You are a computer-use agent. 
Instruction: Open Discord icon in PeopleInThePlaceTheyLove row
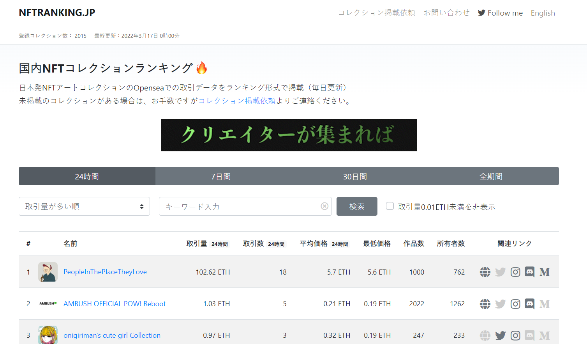click(530, 272)
